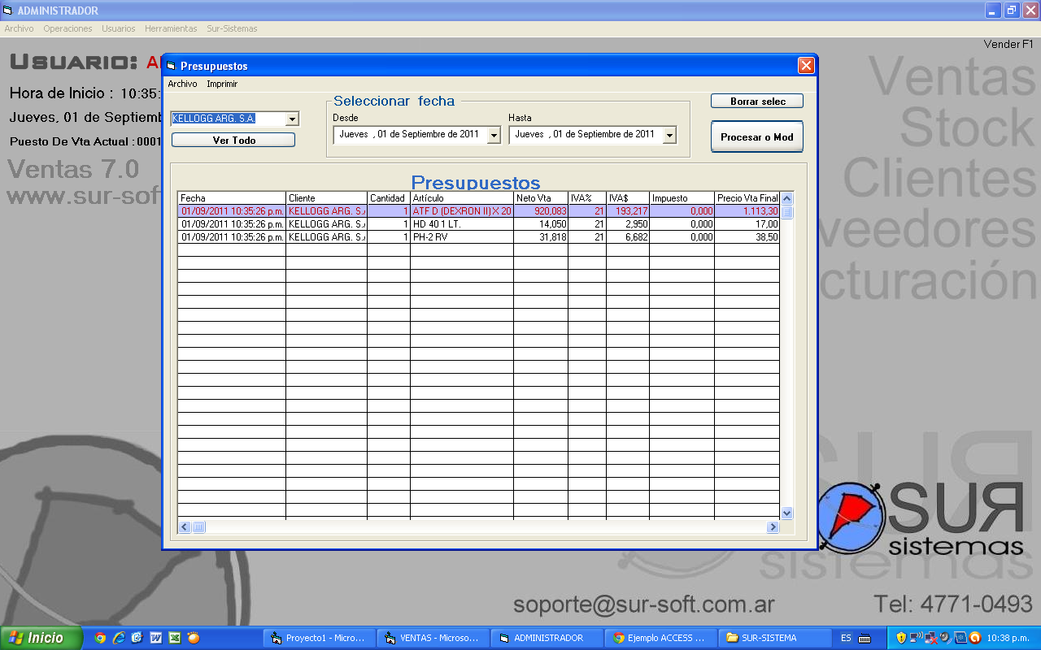The width and height of the screenshot is (1041, 650).
Task: Open Internet Explorer quick launch icon
Action: [119, 638]
